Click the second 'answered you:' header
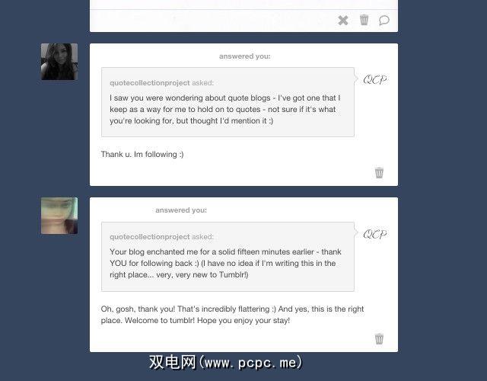This screenshot has width=487, height=381. click(181, 210)
